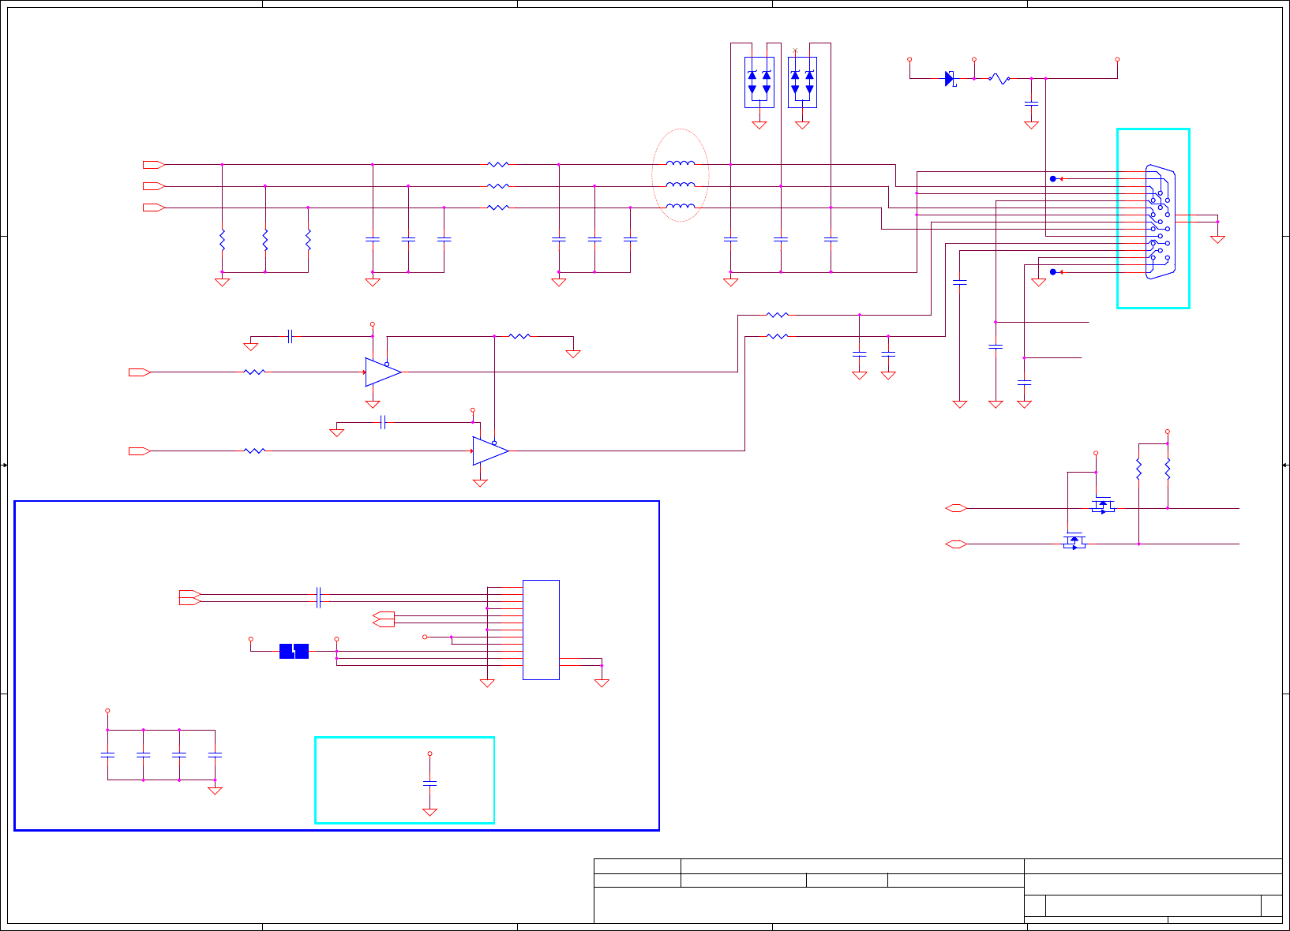This screenshot has height=931, width=1290.
Task: Select the upper buffer triangle symbol
Action: 383,372
